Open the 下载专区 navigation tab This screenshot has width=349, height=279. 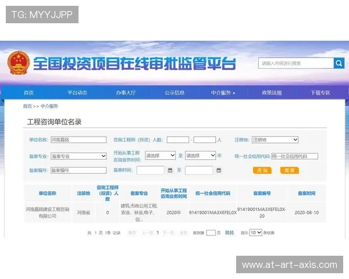(x=320, y=93)
